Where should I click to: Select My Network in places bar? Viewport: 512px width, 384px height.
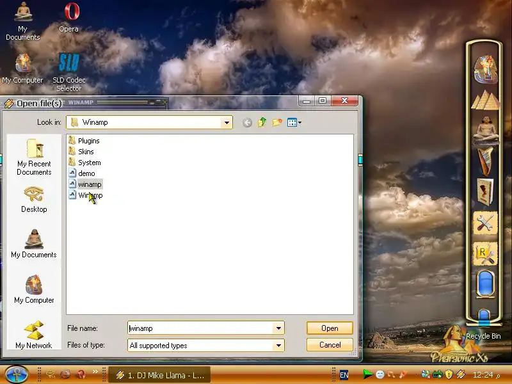pyautogui.click(x=34, y=335)
